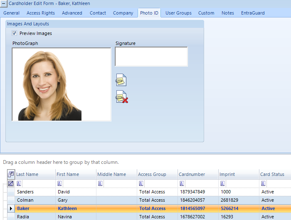This screenshot has height=220, width=291.
Task: Click the Last Name filter condition icon
Action: tap(19, 183)
